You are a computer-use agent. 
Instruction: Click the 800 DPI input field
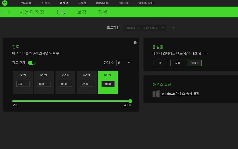pyautogui.click(x=44, y=84)
